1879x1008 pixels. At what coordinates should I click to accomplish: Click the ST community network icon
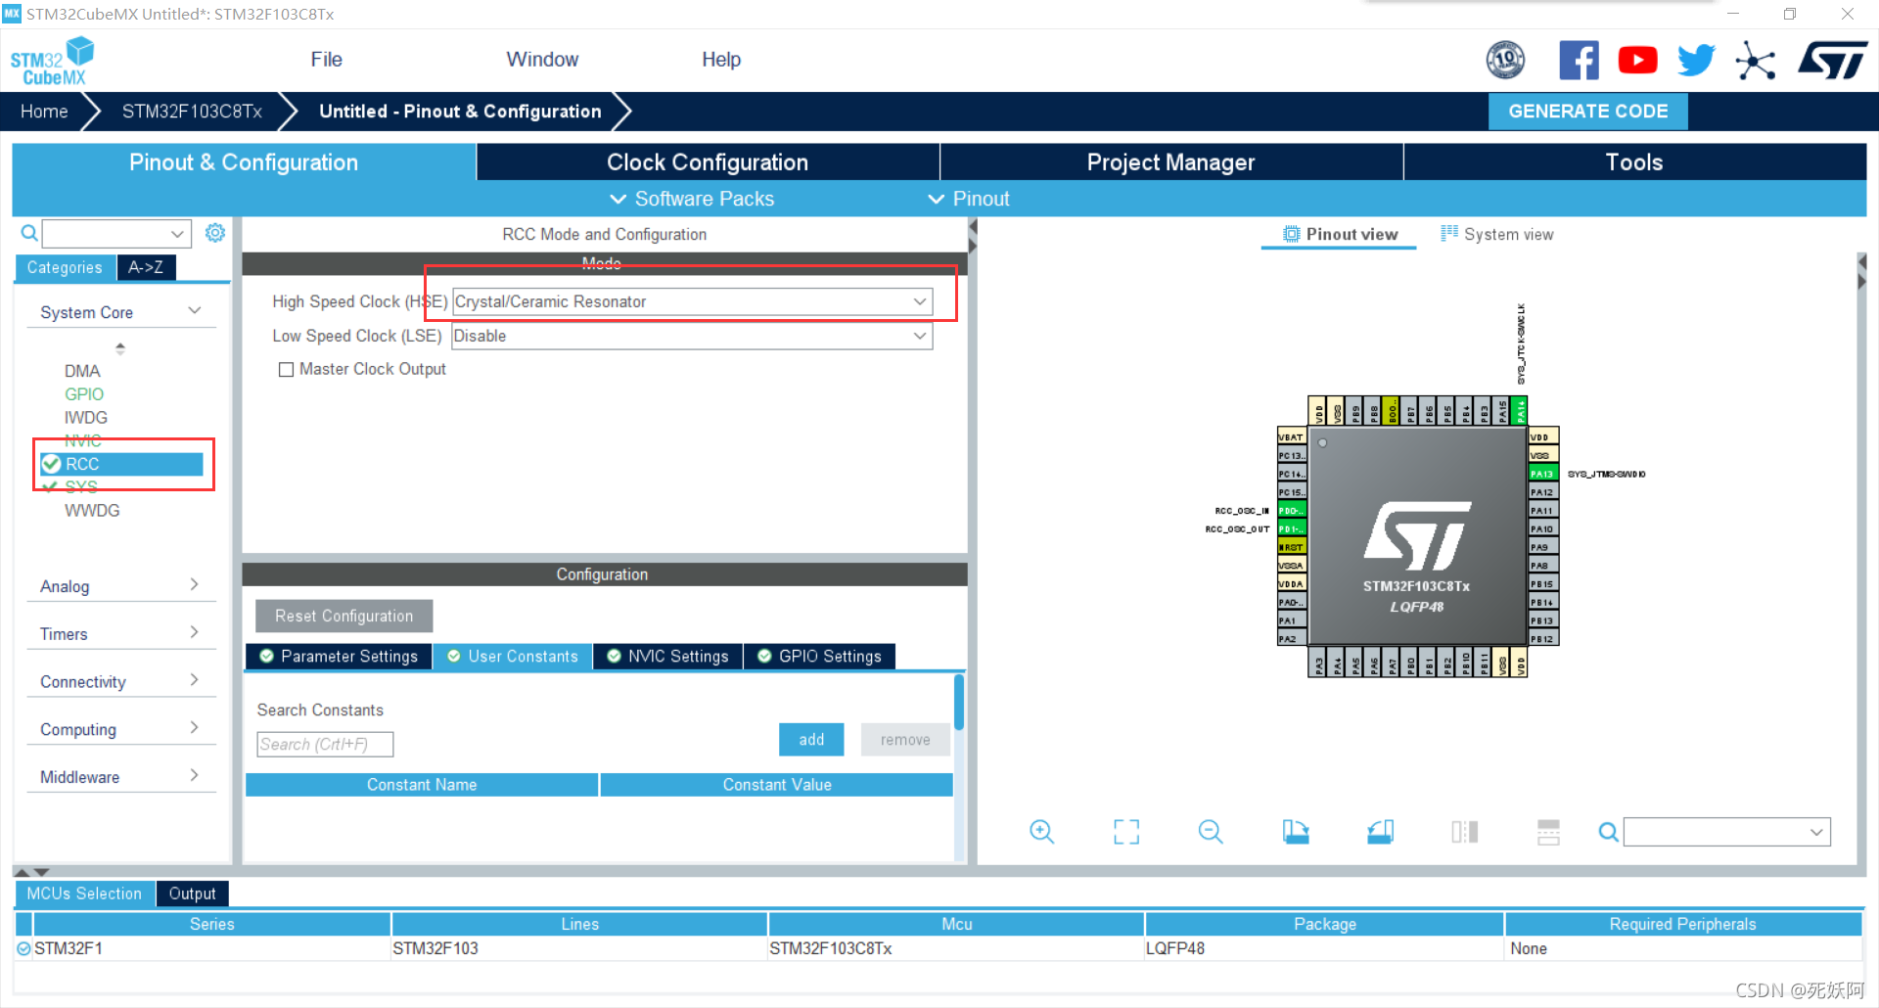pyautogui.click(x=1756, y=61)
